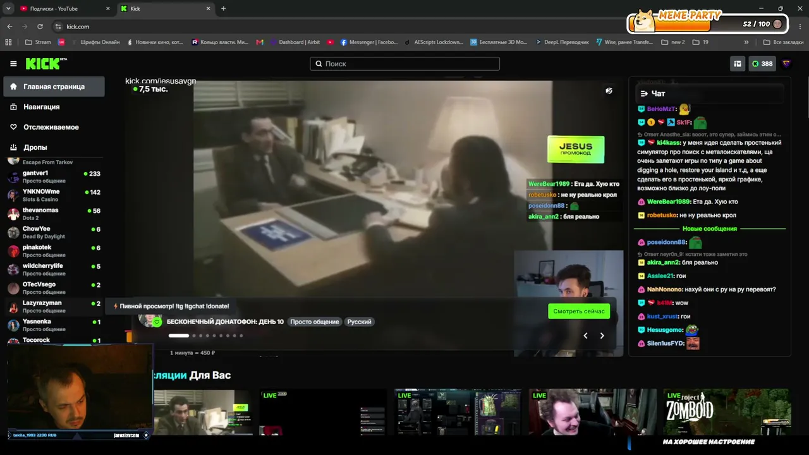Open the browser apps grid

click(x=8, y=42)
